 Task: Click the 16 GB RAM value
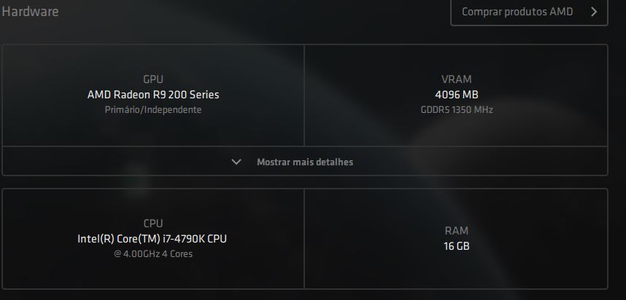tap(456, 246)
